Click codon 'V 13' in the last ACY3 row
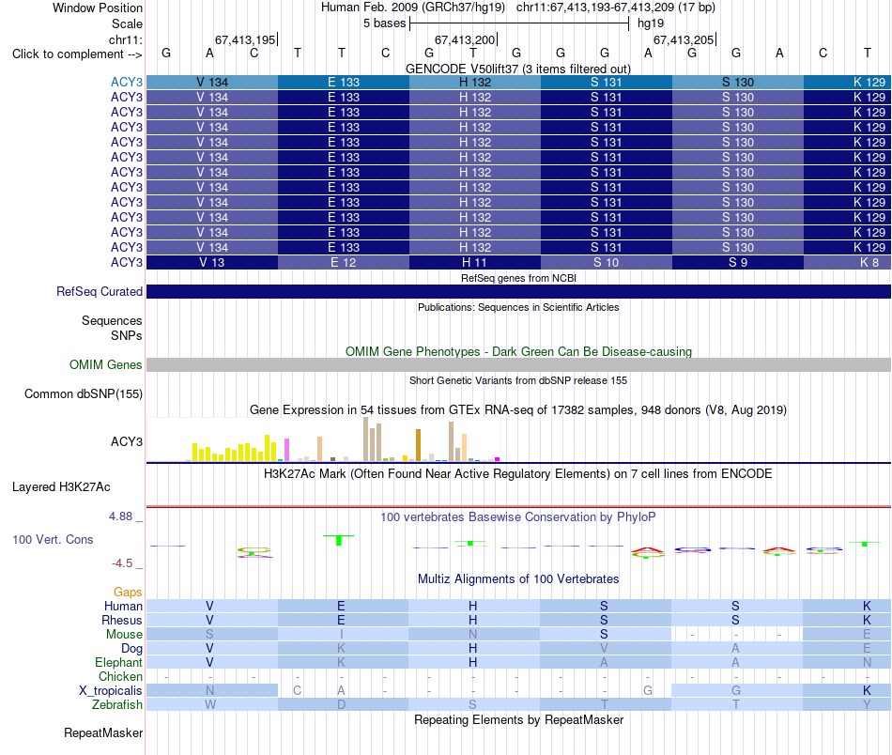Screen dimensions: 892x755 tap(211, 262)
